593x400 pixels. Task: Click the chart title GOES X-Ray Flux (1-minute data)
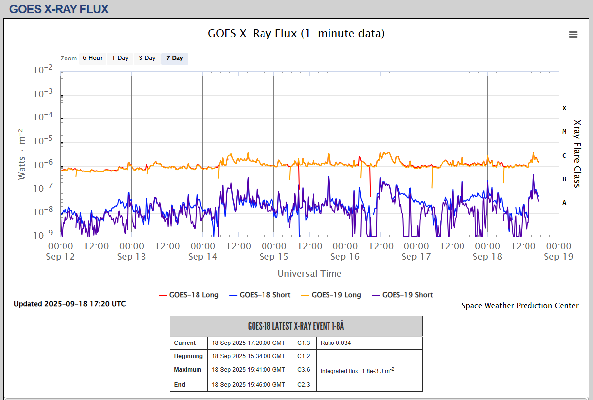pyautogui.click(x=296, y=34)
